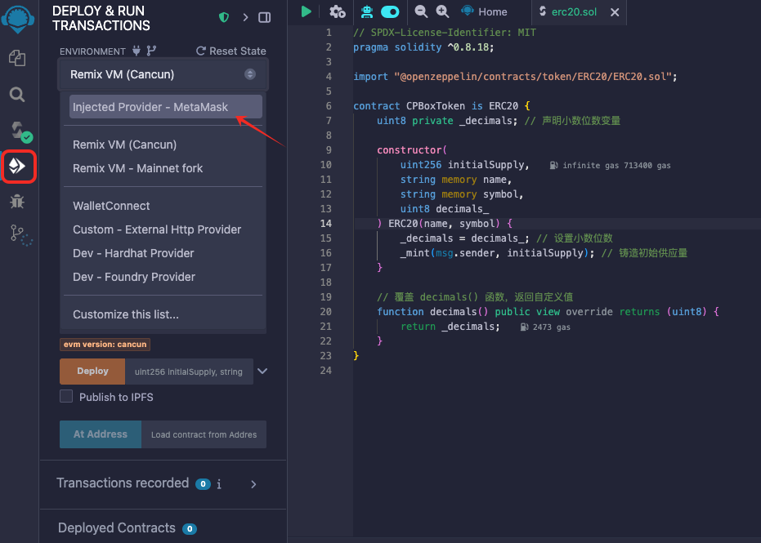Screen dimensions: 761x543
Task: Click line number 14 in the gutter
Action: pyautogui.click(x=326, y=224)
